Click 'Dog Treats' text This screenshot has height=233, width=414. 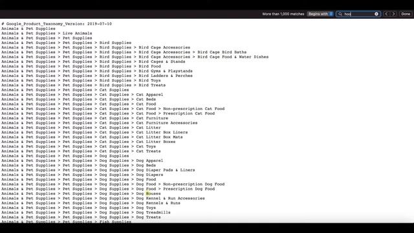coord(148,217)
